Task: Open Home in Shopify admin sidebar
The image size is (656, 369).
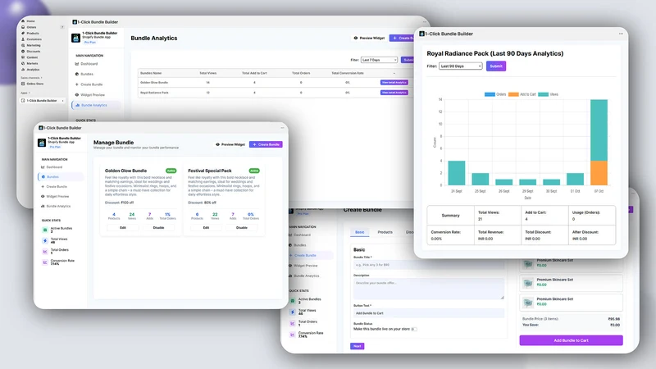Action: (x=29, y=21)
